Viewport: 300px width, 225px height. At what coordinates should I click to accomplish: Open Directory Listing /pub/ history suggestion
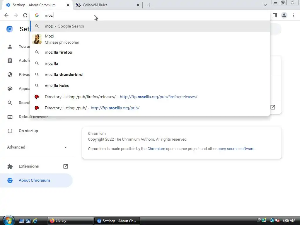150,108
